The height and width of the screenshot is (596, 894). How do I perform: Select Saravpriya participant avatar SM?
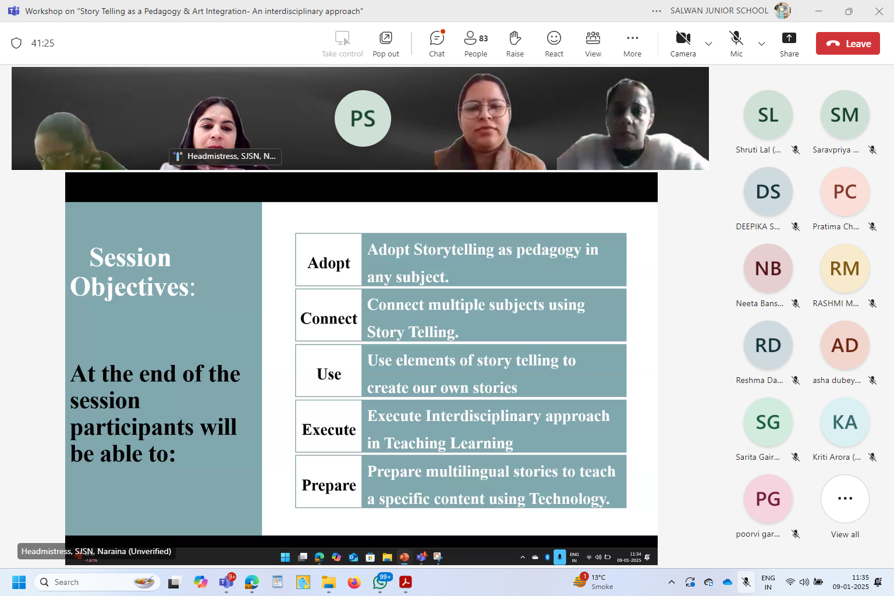click(845, 115)
